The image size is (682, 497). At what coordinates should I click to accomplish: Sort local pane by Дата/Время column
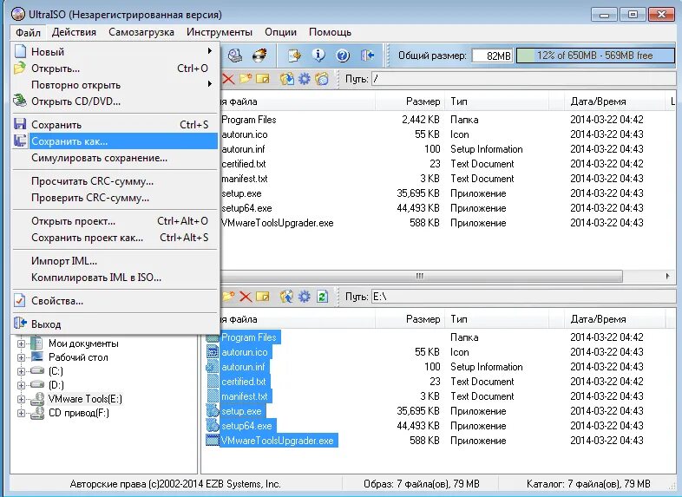[615, 319]
